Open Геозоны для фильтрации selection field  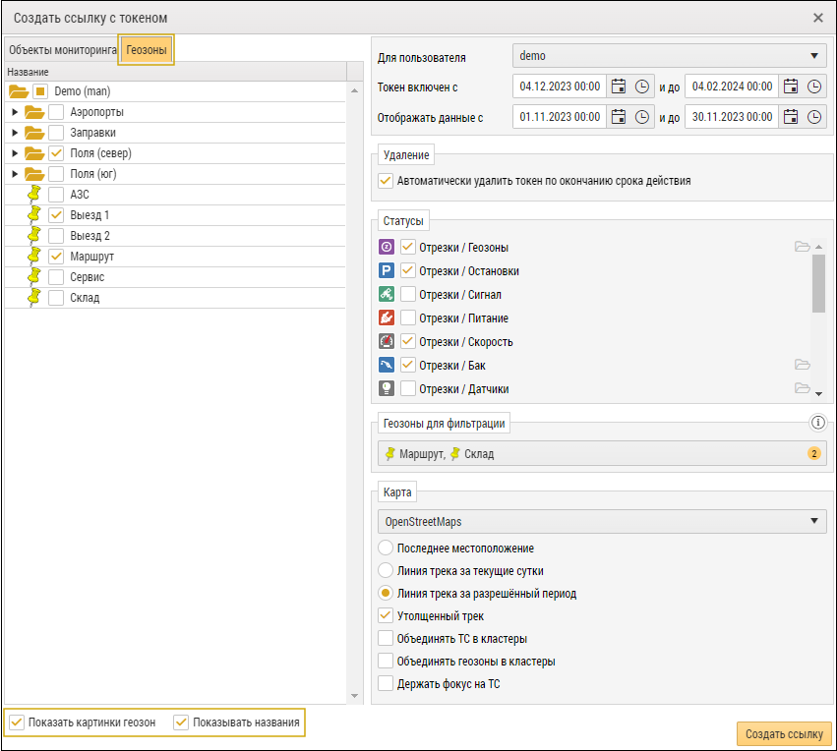point(602,454)
